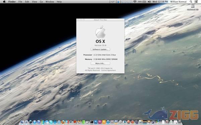Click the battery status indicator

[142, 2]
